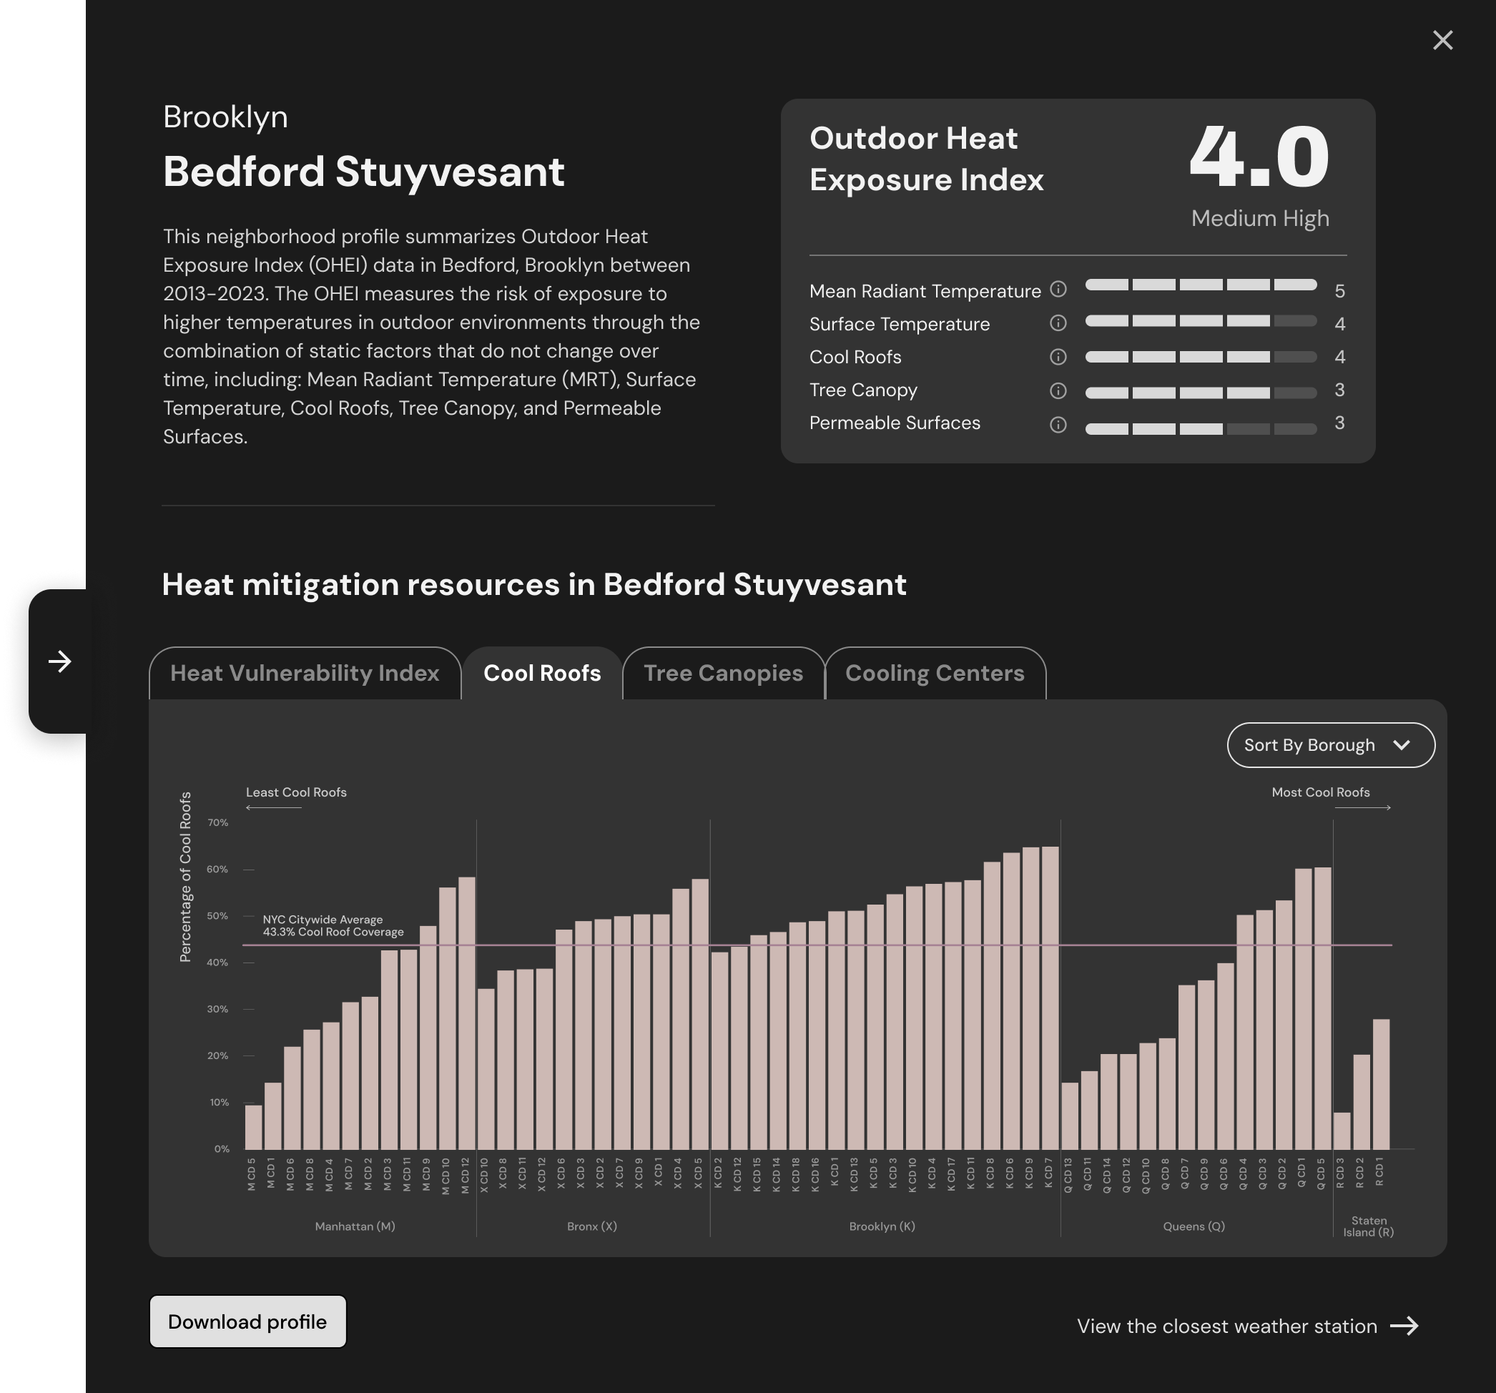Viewport: 1496px width, 1393px height.
Task: Click the side panel arrow toggle
Action: point(59,661)
